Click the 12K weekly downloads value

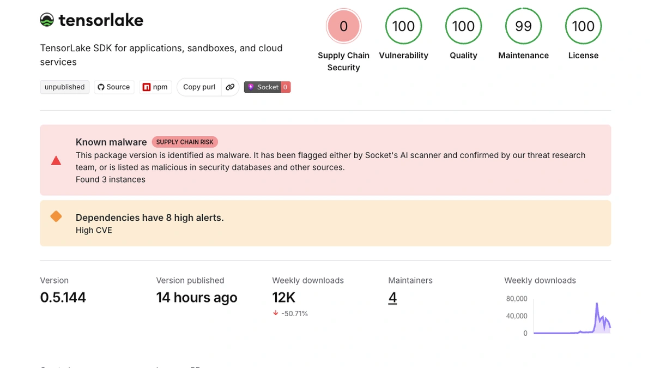pos(284,298)
